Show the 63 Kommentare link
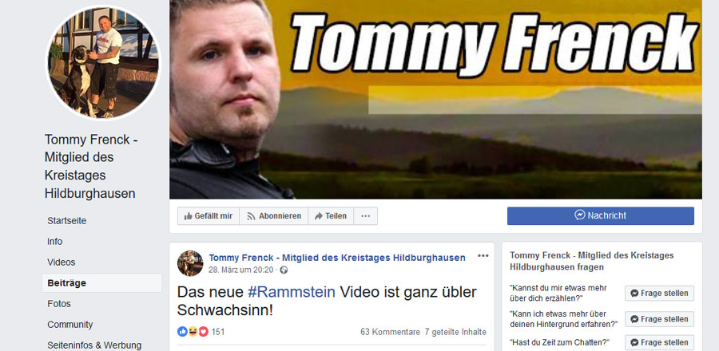Image resolution: width=719 pixels, height=351 pixels. pos(390,332)
